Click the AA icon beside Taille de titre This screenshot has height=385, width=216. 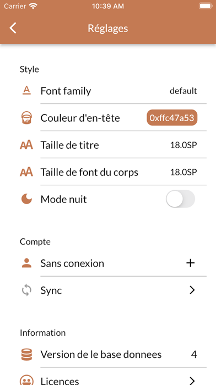pos(26,145)
